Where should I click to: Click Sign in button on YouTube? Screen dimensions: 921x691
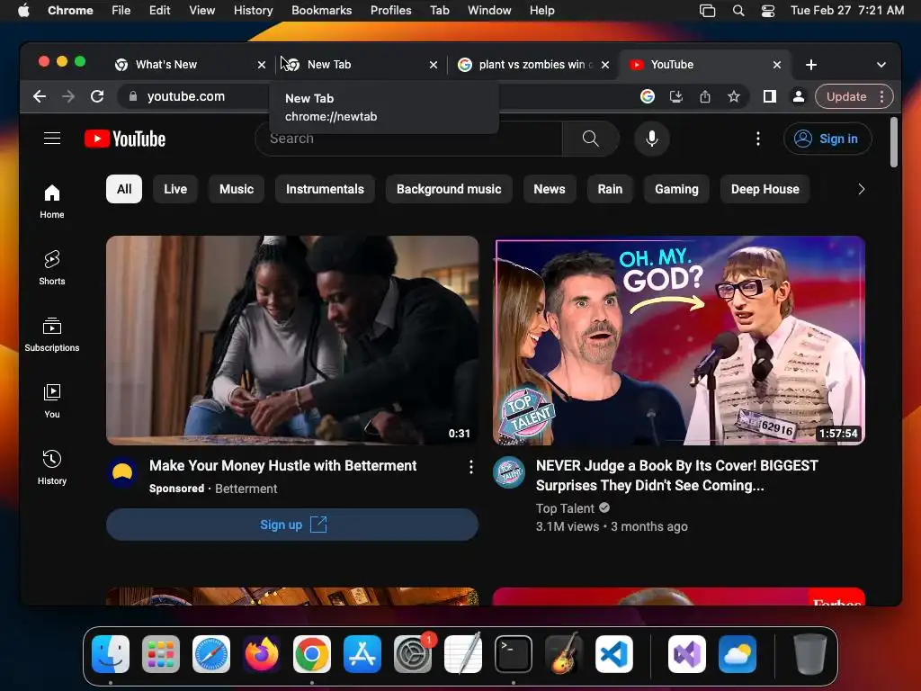(x=827, y=139)
